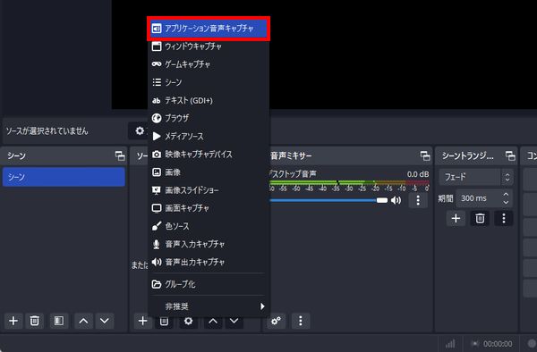Open advanced audio properties gears icon
The image size is (537, 352).
pos(276,321)
